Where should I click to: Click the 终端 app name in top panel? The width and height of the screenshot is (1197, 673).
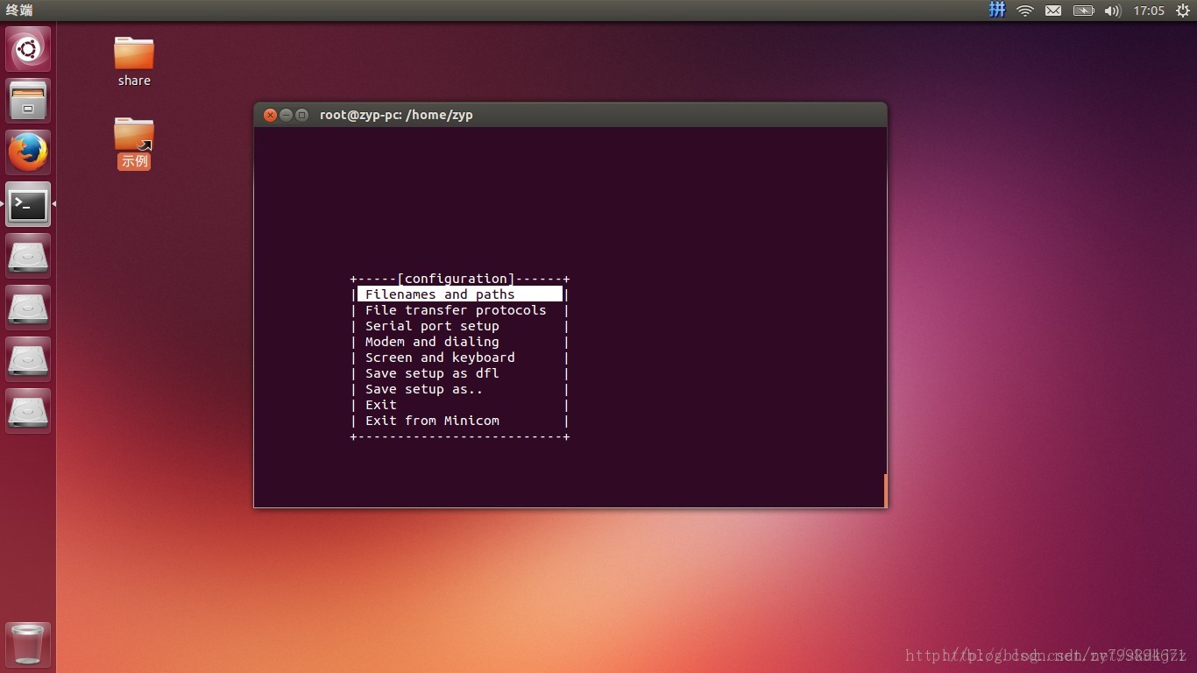(19, 11)
